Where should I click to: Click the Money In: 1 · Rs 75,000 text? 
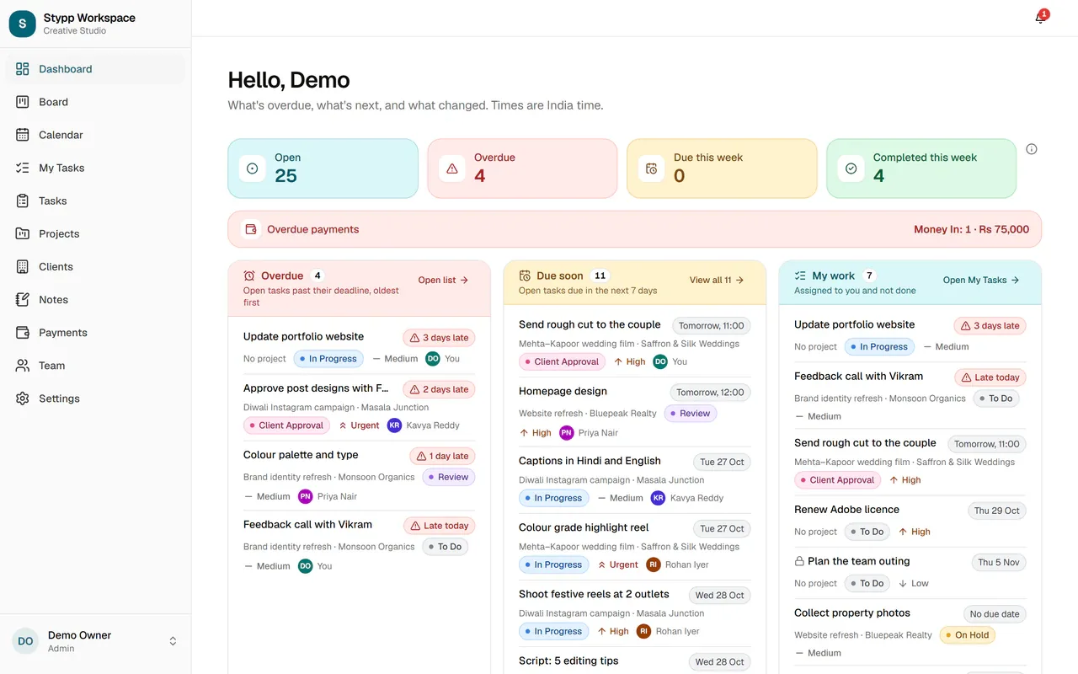click(x=971, y=229)
